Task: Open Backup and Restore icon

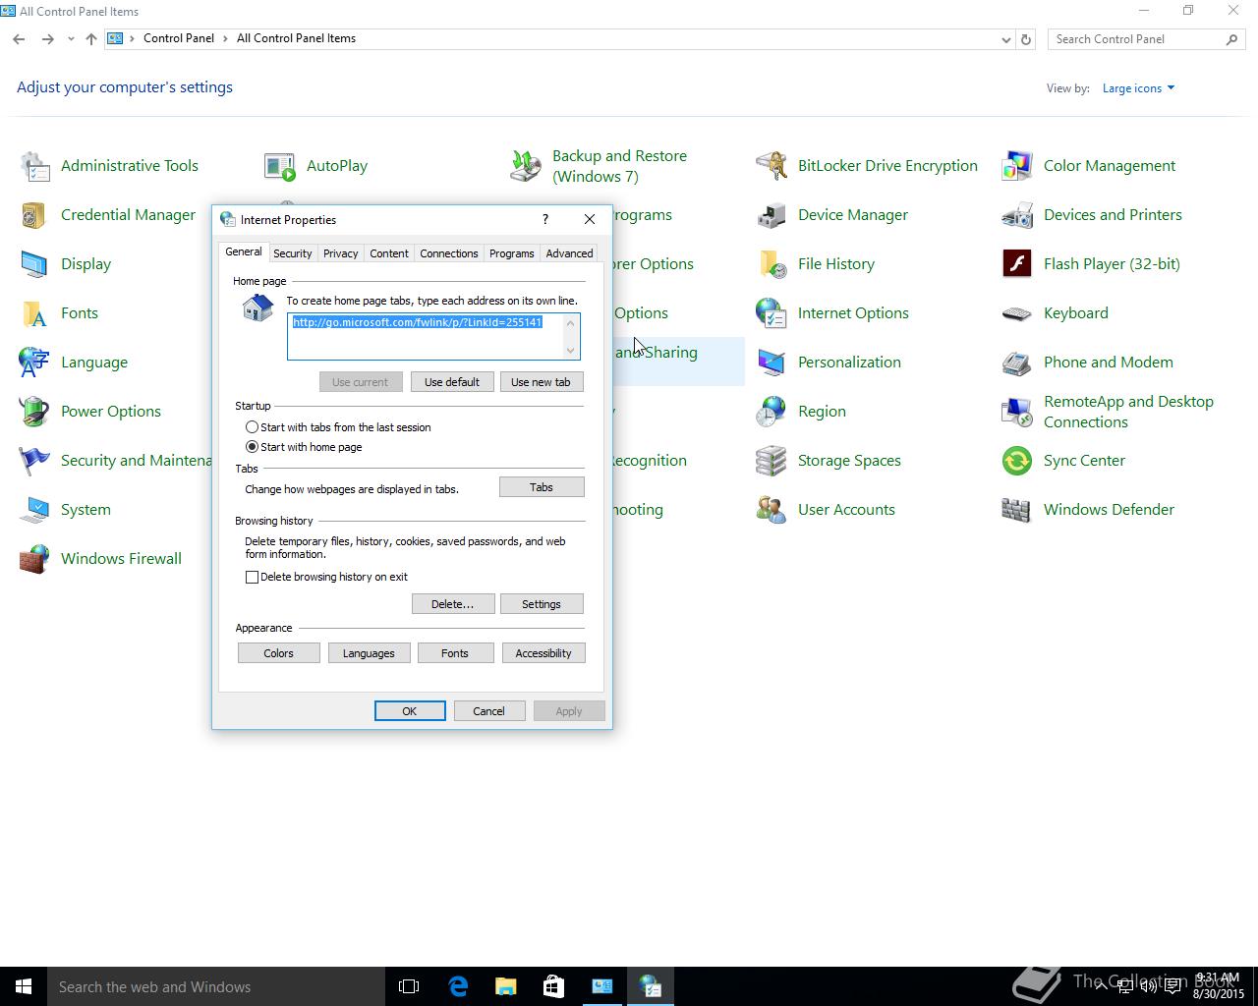Action: (526, 166)
